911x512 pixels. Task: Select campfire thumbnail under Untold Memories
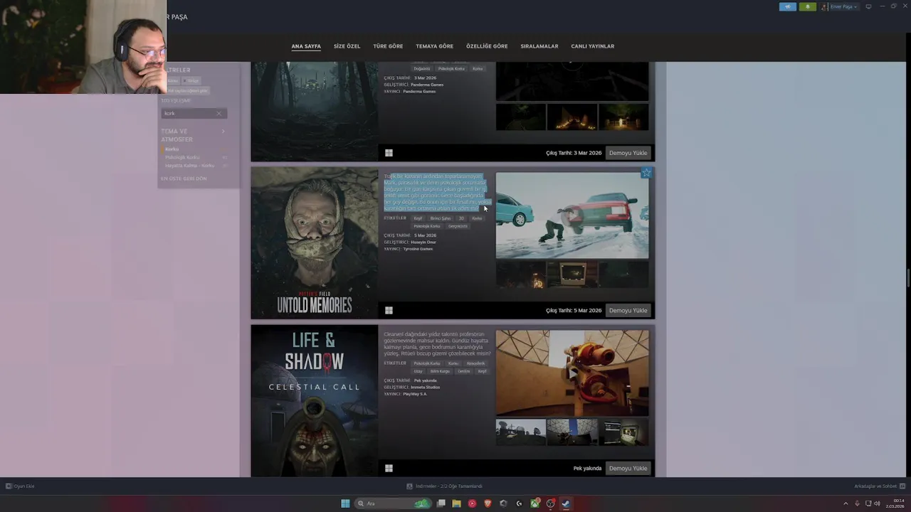[x=520, y=274]
